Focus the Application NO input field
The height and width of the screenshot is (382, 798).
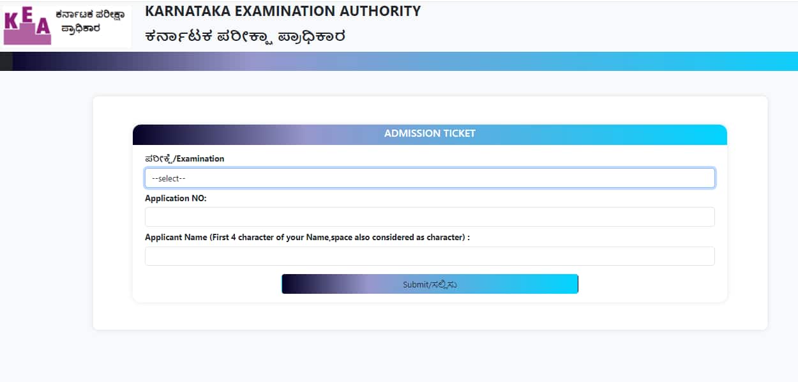(429, 217)
